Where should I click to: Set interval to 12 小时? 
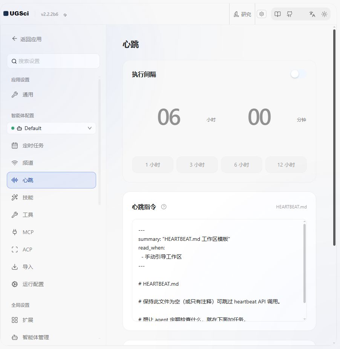coord(286,165)
